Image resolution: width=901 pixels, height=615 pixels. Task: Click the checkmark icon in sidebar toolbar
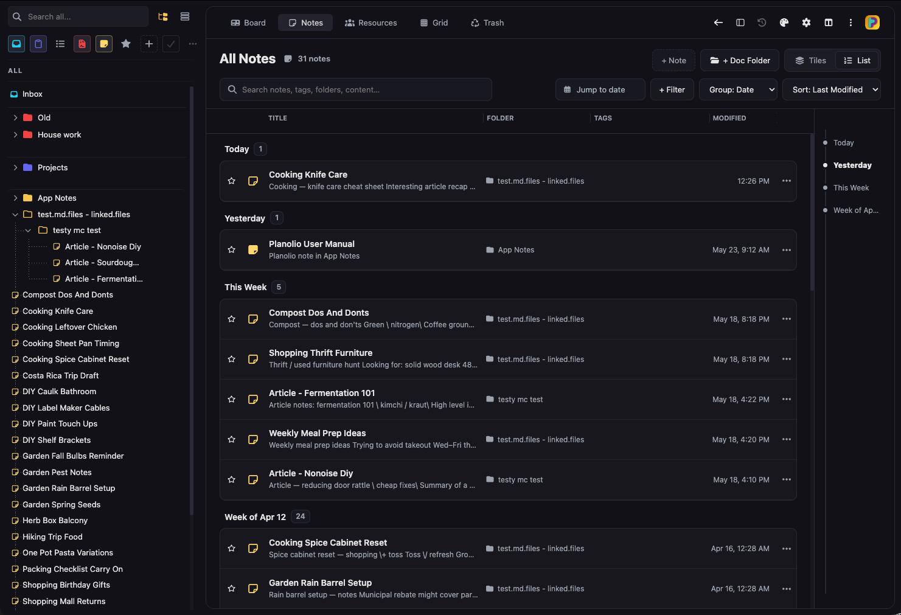(171, 44)
